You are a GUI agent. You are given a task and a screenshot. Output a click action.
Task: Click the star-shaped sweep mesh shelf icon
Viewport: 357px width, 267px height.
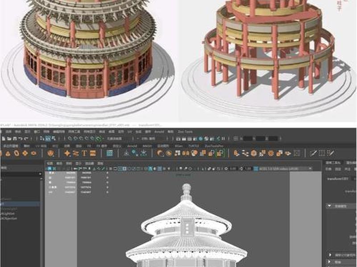pos(67,154)
